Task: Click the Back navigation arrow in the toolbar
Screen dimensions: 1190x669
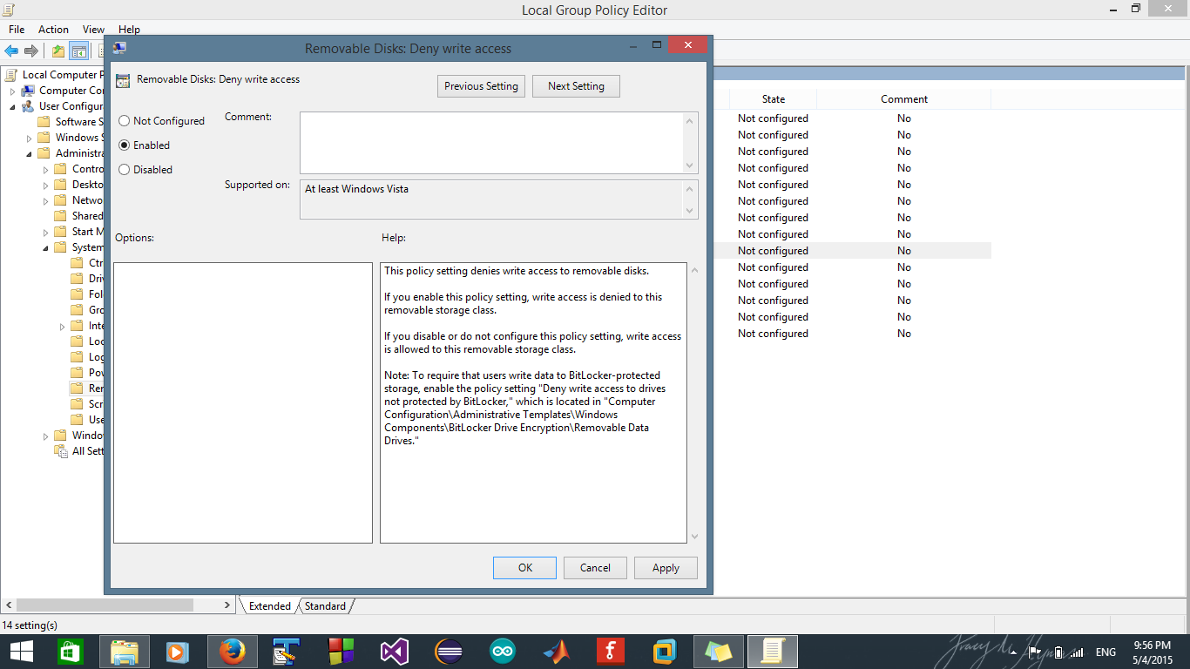Action: click(11, 51)
